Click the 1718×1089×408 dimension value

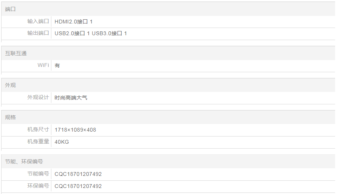click(75, 130)
